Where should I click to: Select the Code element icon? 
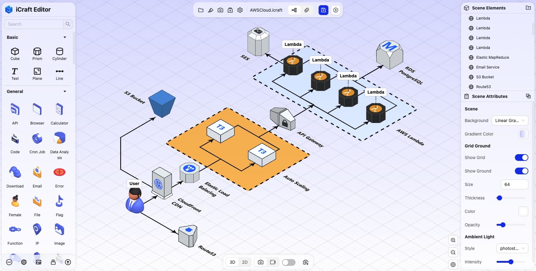coord(15,143)
